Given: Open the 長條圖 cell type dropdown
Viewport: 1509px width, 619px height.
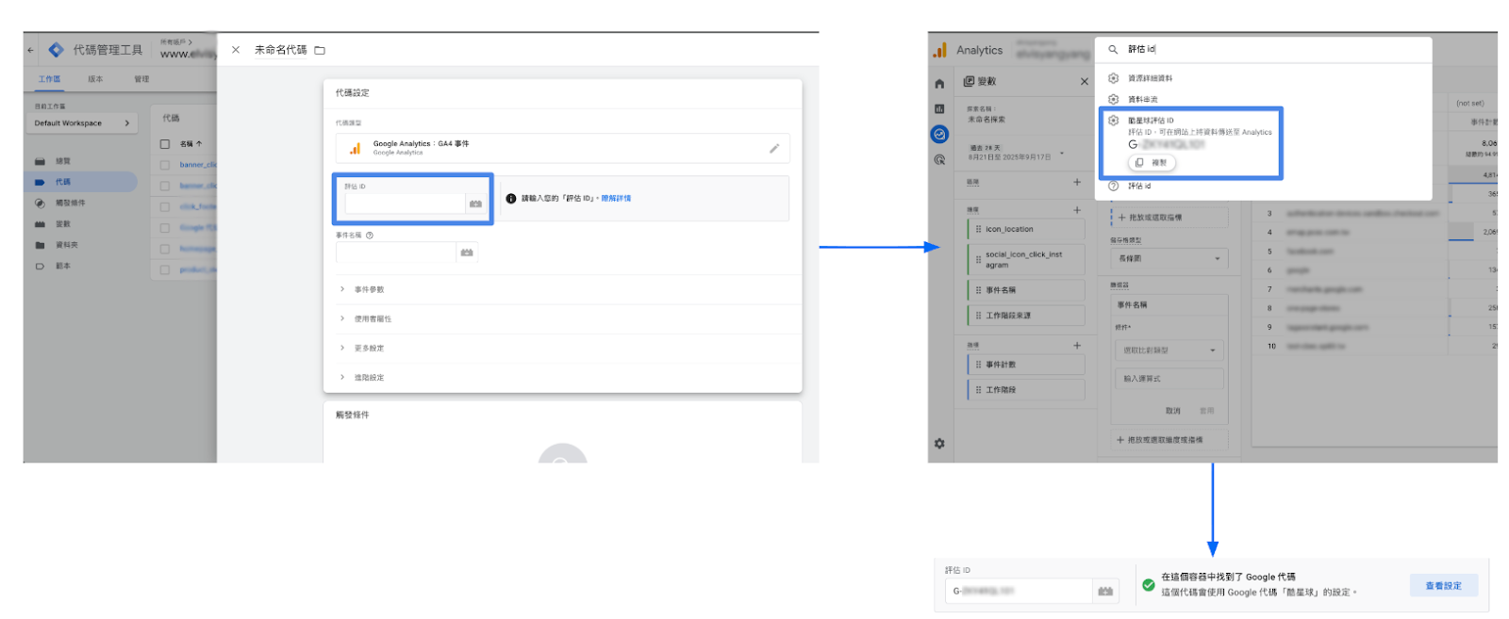Looking at the screenshot, I should [1169, 258].
